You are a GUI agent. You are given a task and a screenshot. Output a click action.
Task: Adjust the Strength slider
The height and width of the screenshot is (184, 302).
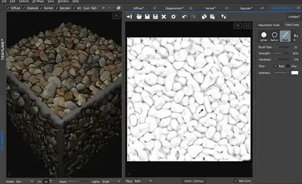point(281,53)
